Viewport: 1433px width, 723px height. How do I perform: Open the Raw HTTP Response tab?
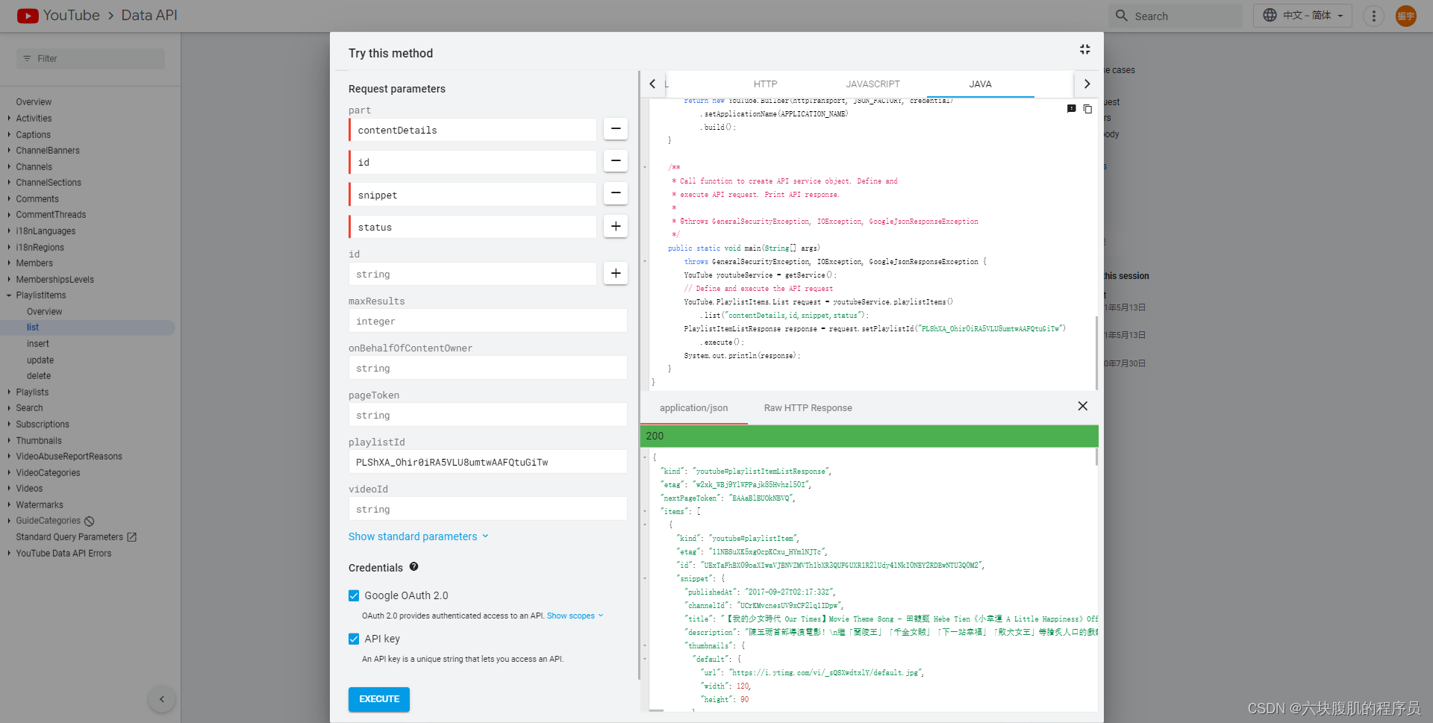pyautogui.click(x=808, y=408)
